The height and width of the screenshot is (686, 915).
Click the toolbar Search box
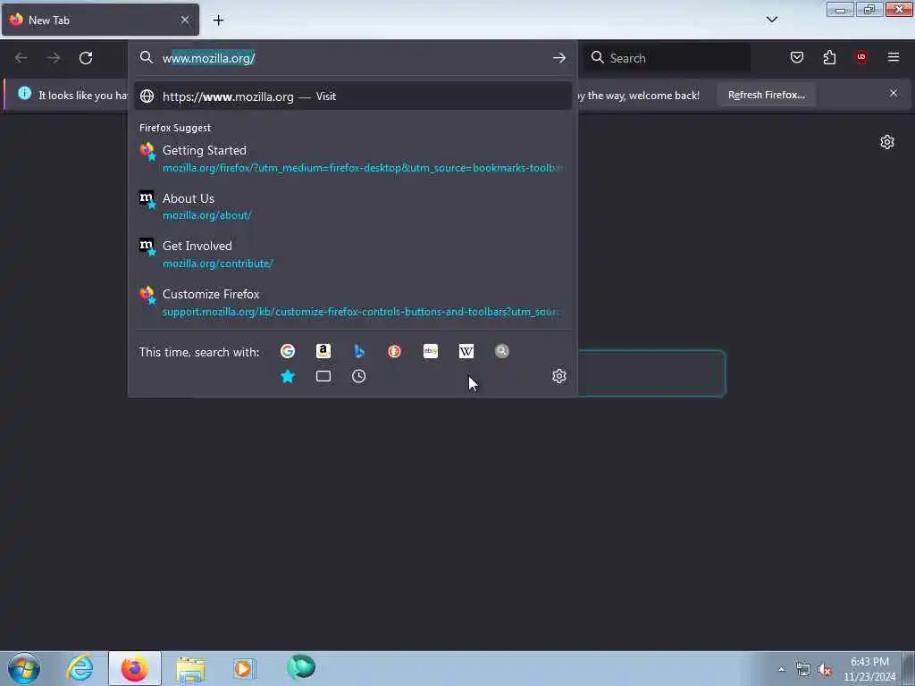tap(667, 58)
